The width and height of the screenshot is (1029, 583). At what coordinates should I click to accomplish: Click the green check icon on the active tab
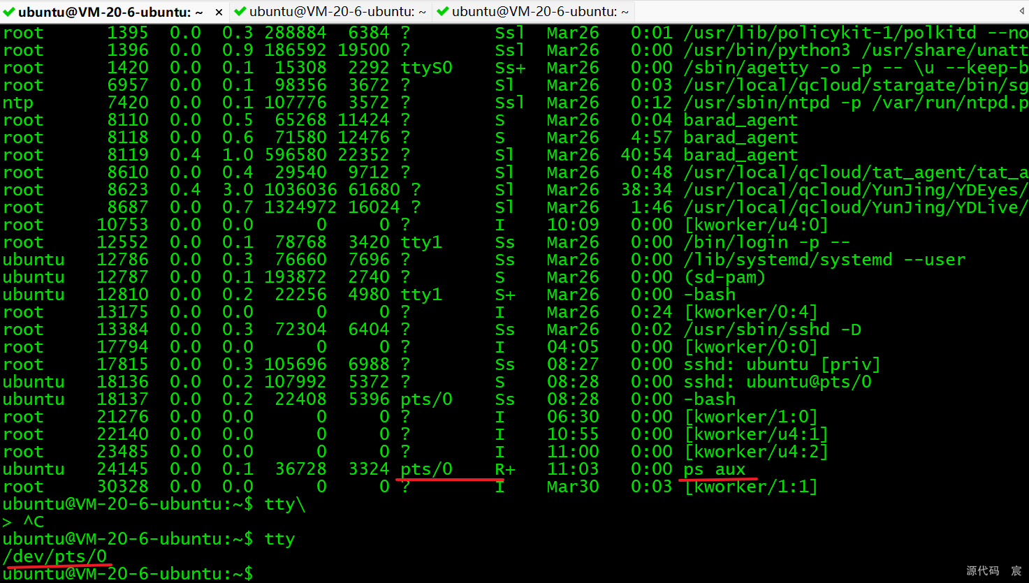[x=9, y=12]
